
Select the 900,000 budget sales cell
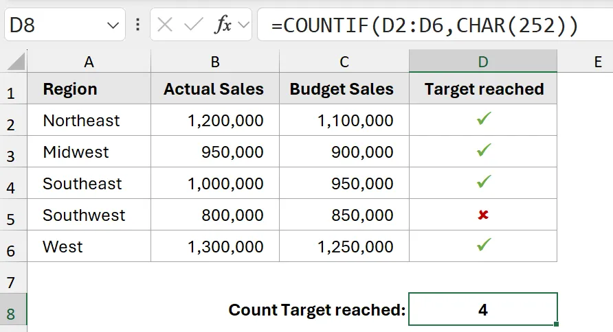tap(344, 152)
